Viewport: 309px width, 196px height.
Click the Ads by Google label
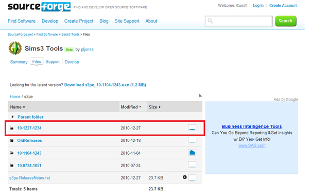pos(286,100)
